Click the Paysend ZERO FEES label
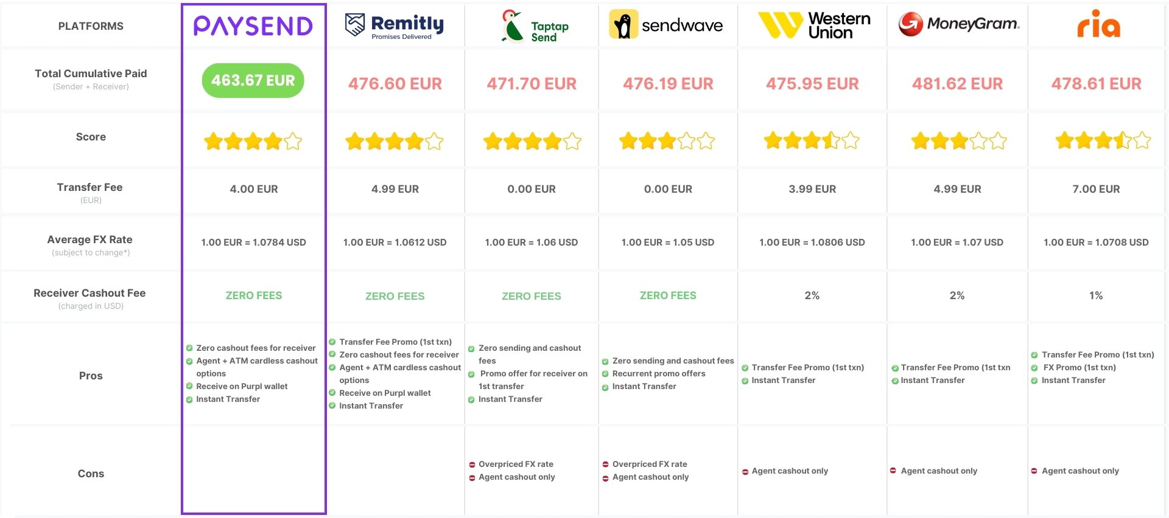Image resolution: width=1169 pixels, height=518 pixels. coord(254,295)
